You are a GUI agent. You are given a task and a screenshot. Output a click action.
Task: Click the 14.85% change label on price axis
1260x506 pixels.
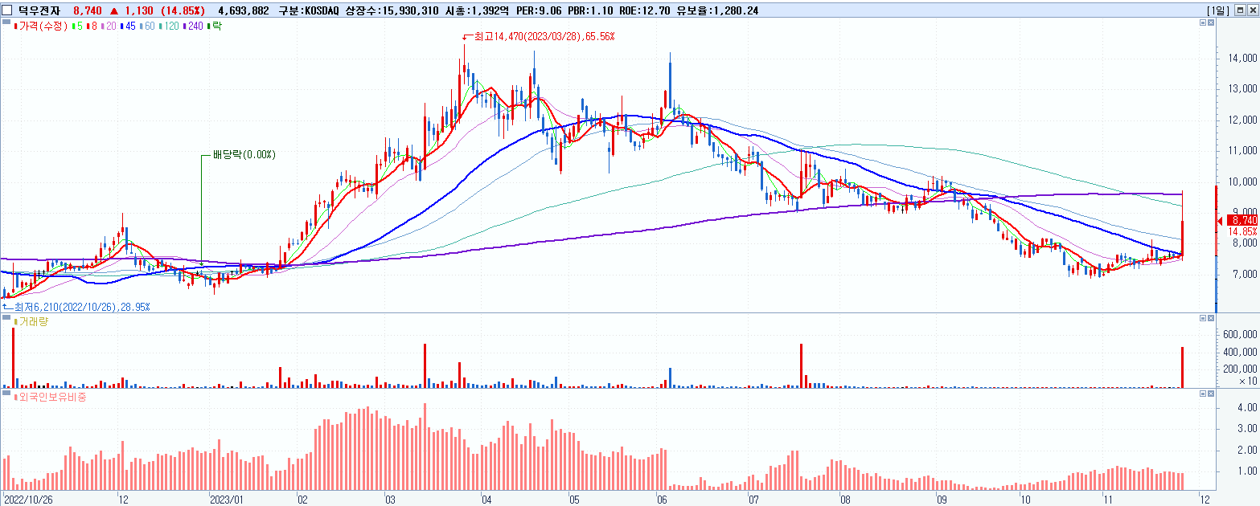1243,231
